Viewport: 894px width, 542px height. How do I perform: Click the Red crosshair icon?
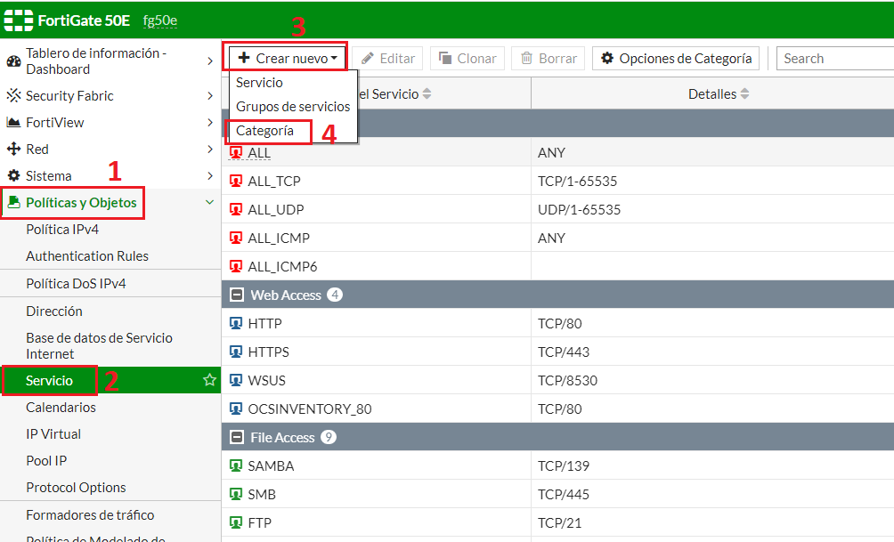click(x=12, y=149)
